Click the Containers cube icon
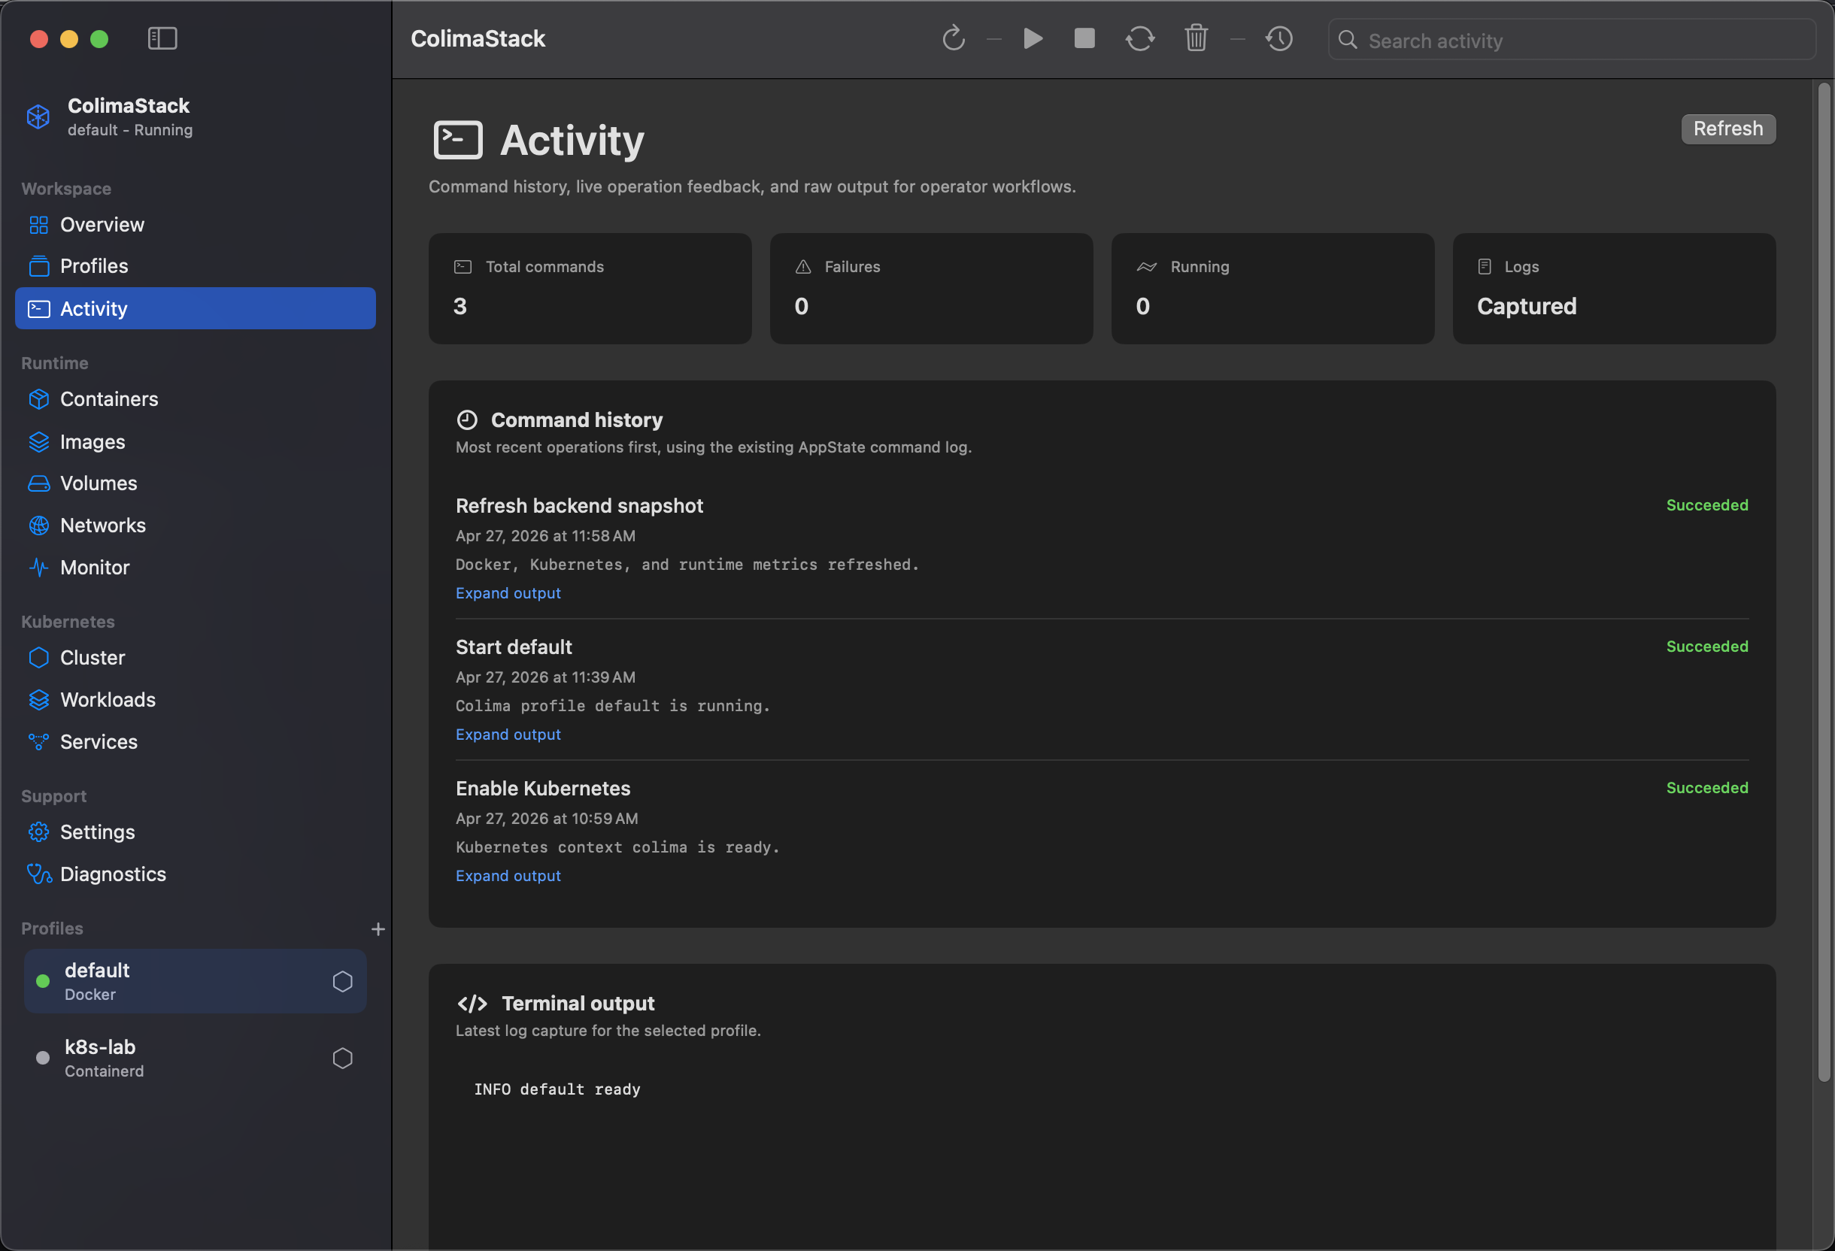Image resolution: width=1835 pixels, height=1251 pixels. [38, 399]
